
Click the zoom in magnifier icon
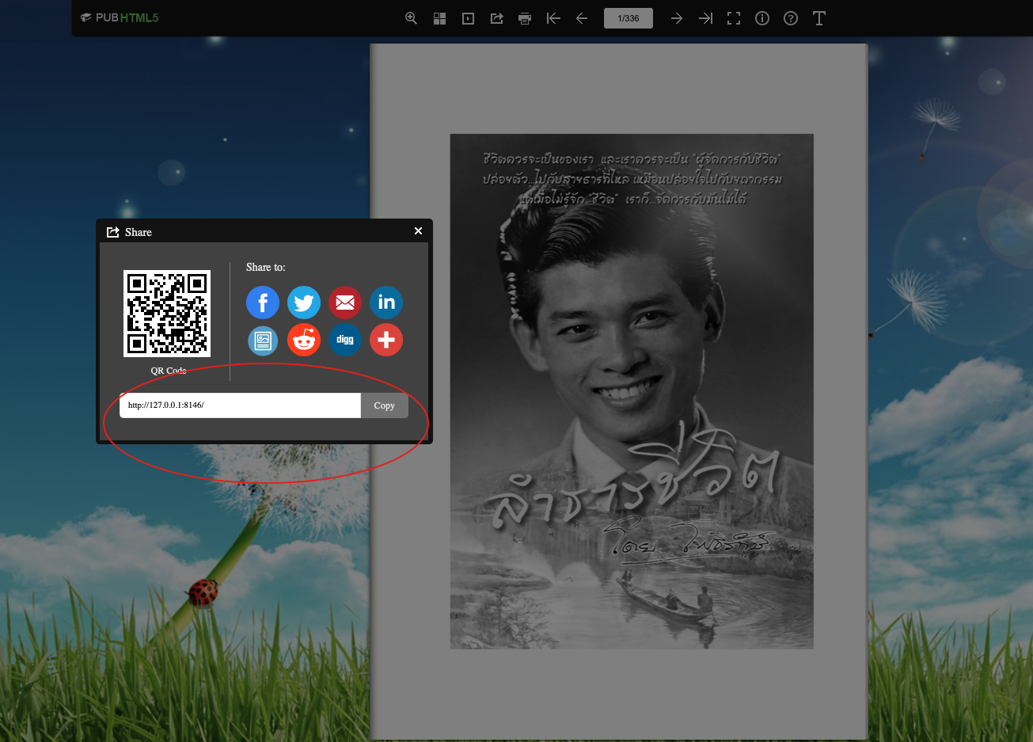pos(411,18)
